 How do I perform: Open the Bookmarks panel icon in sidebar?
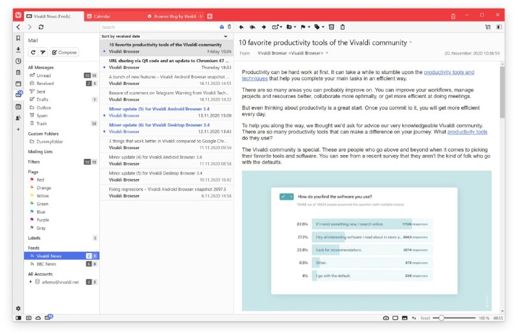pos(18,39)
